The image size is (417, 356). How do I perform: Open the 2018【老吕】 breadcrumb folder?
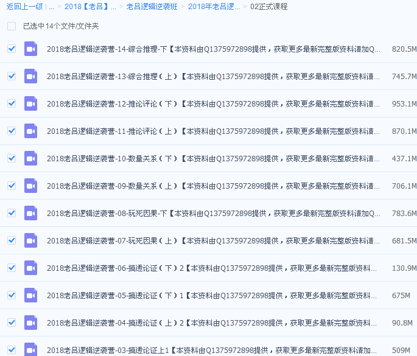pos(90,7)
